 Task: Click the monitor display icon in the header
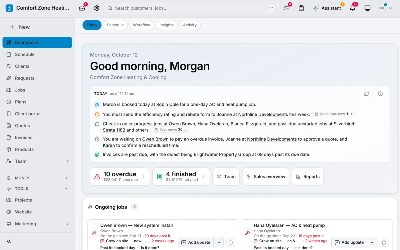point(367,8)
